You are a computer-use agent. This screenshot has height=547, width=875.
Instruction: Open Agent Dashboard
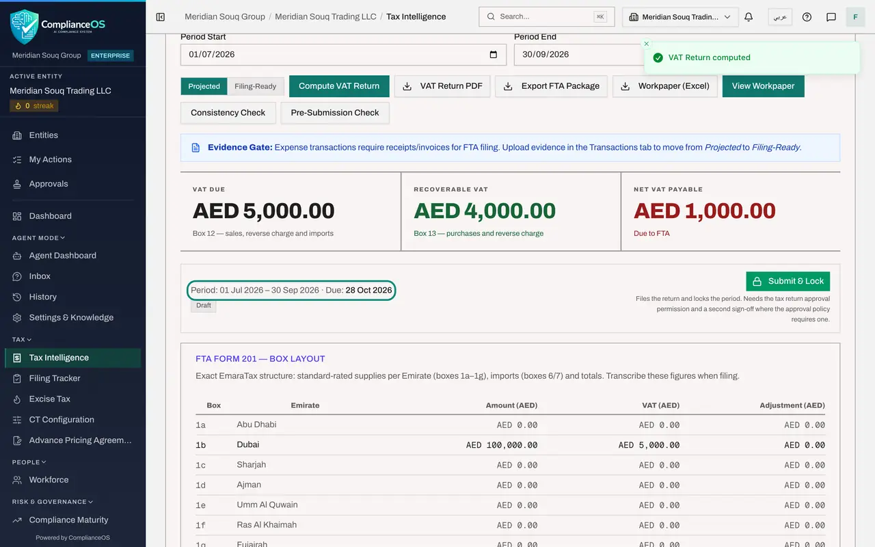coord(73,256)
